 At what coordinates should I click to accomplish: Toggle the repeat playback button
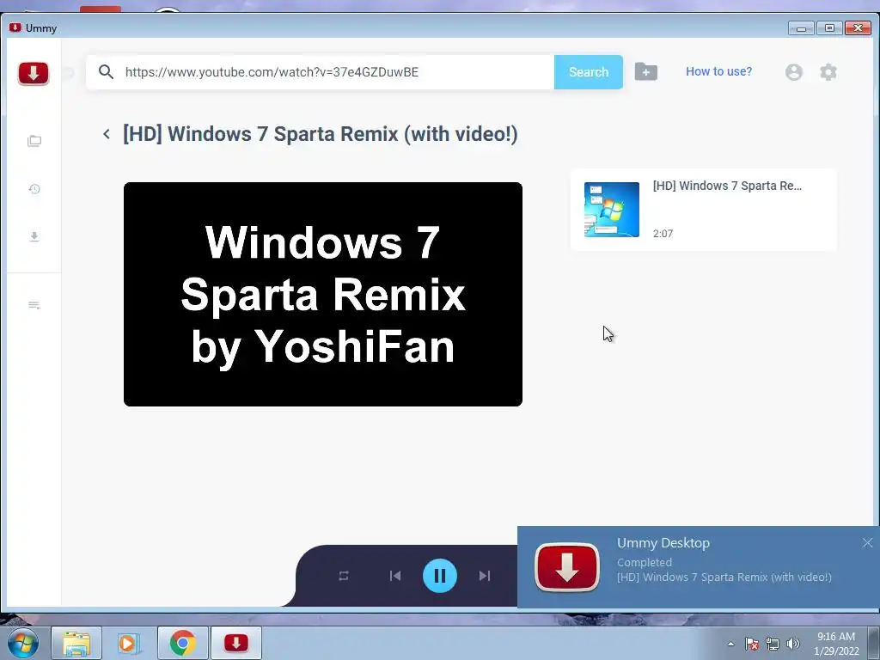click(x=344, y=576)
